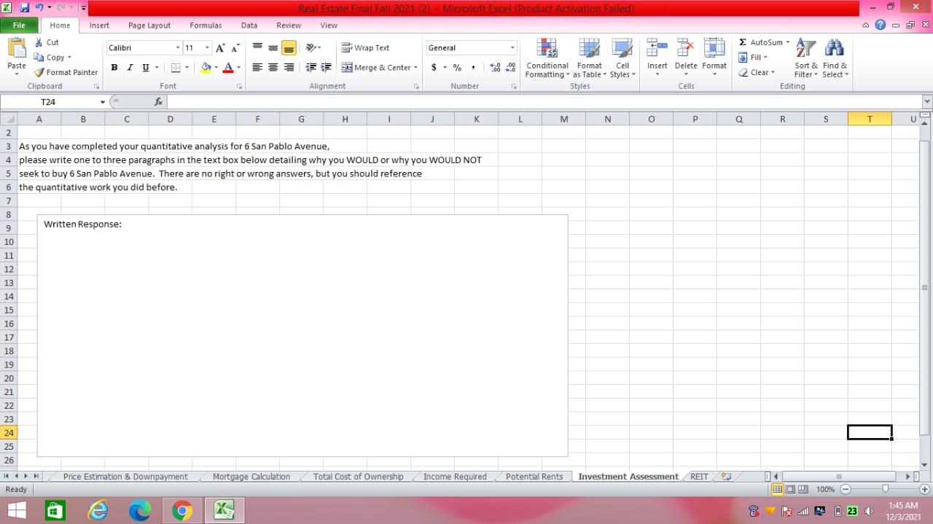933x524 pixels.
Task: Apply bold formatting from the Font group
Action: tap(114, 67)
